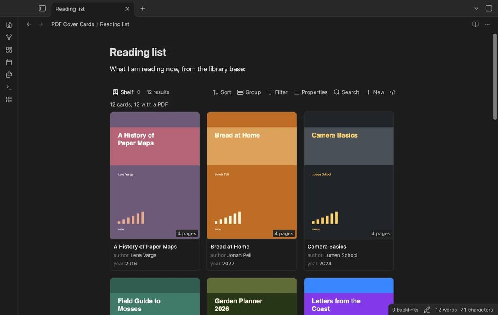Select the Reading list tab

[x=93, y=9]
